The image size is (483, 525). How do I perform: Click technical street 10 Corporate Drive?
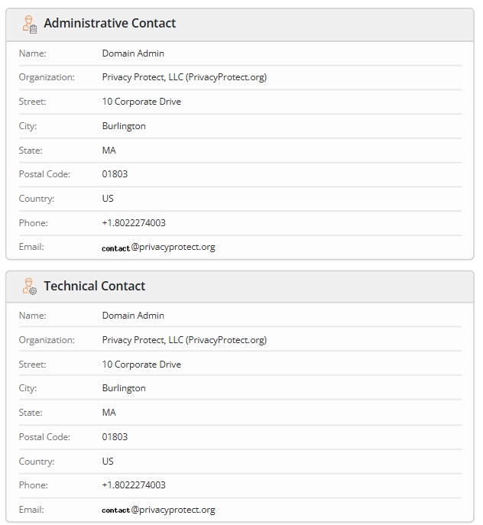point(141,365)
